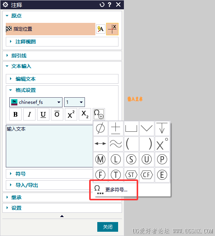Open the chinesef_fs font dropdown

[x=36, y=102]
